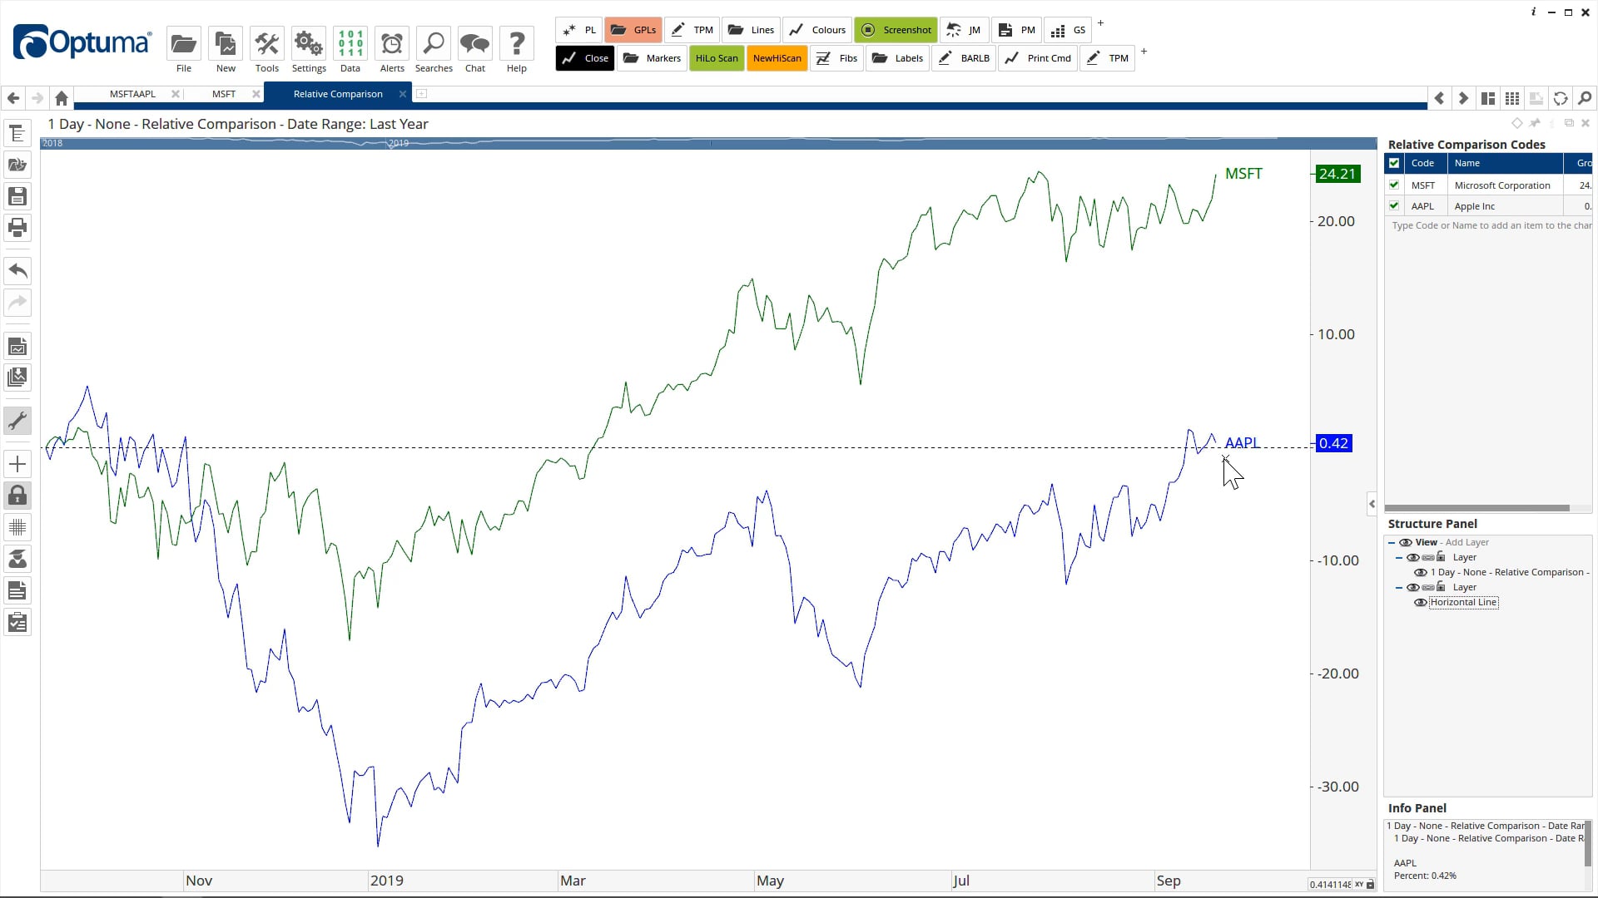Click the save disk icon in sidebar

pos(17,196)
